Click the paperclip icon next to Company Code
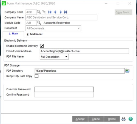 (44, 12)
